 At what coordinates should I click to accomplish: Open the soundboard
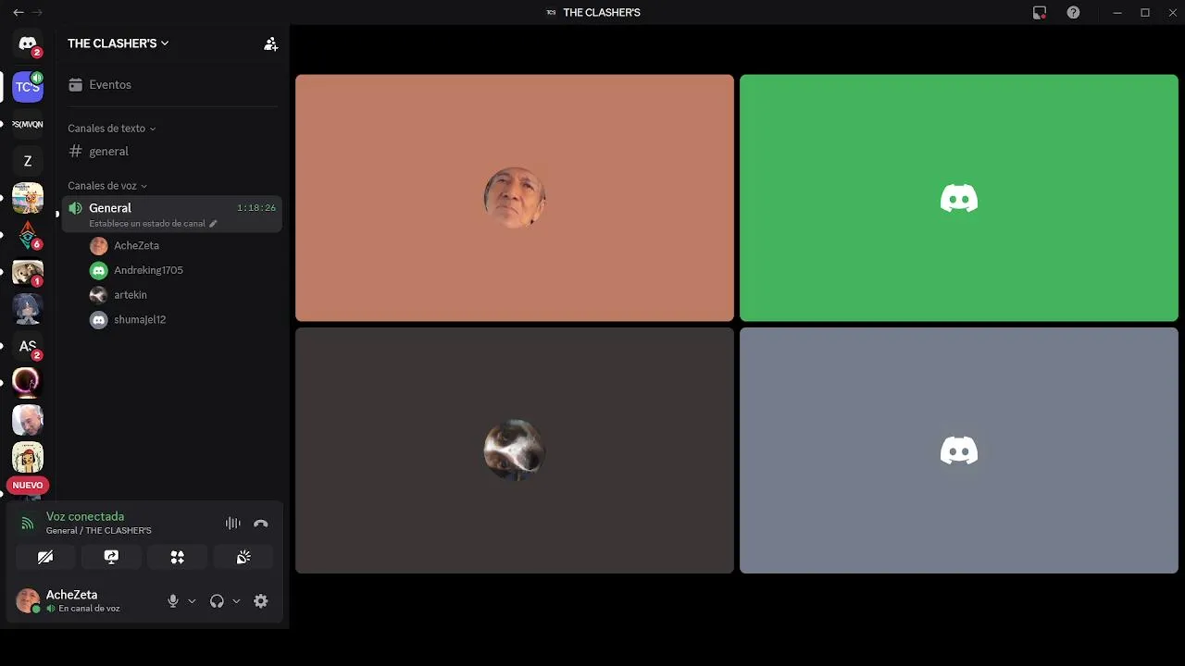(x=243, y=557)
